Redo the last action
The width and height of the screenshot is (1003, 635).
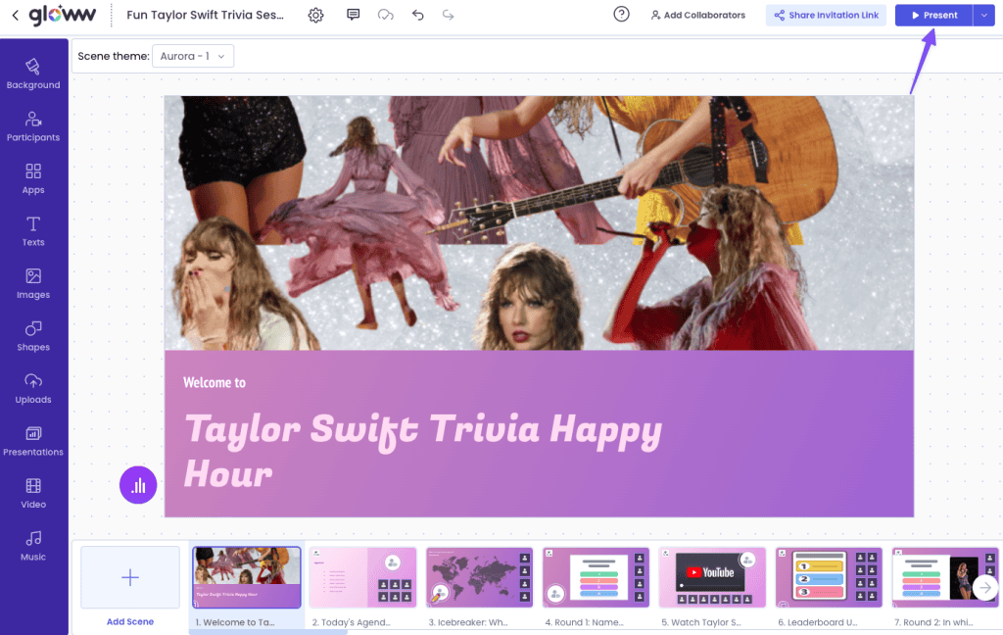click(x=448, y=14)
